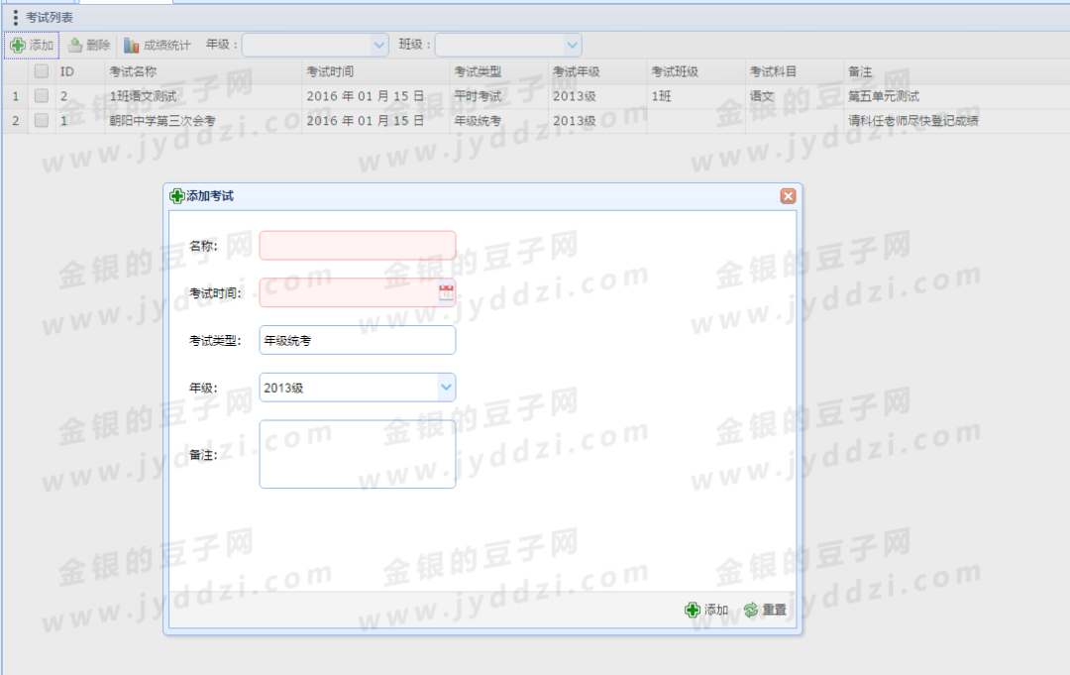Click the 考试时间 column header
The height and width of the screenshot is (675, 1070).
coord(376,71)
